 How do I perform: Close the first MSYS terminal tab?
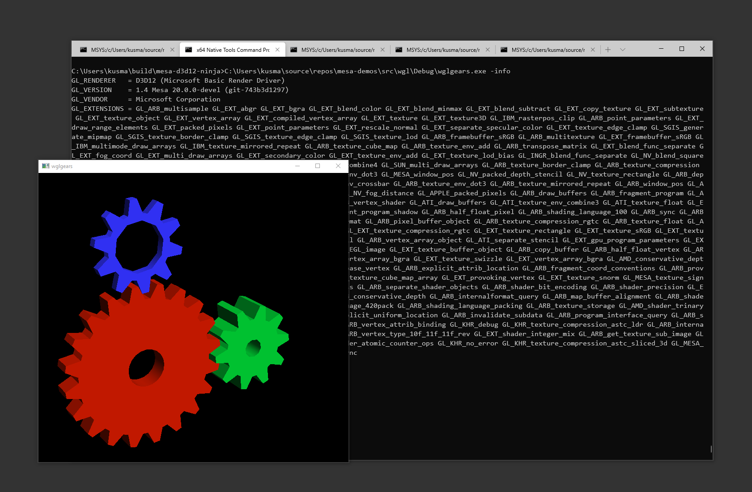[173, 50]
